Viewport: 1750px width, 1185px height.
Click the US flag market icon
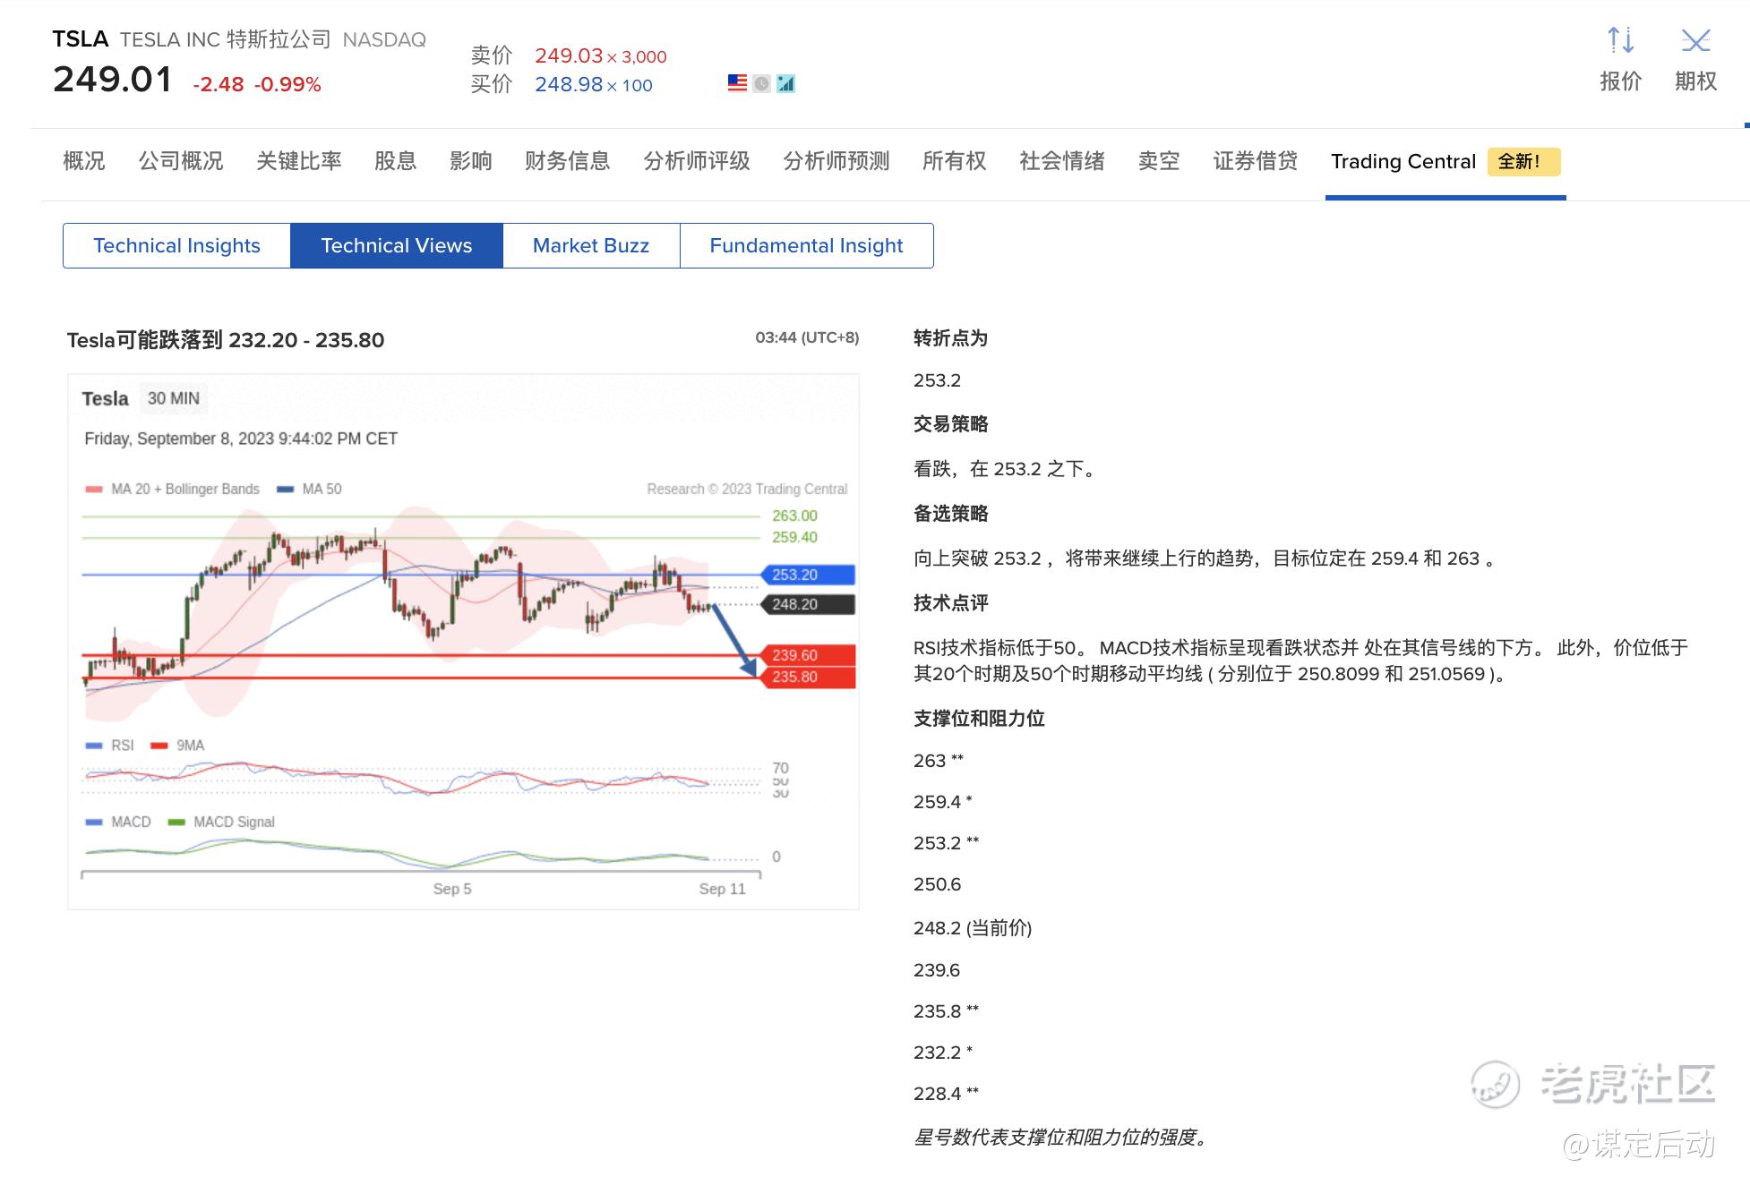click(x=737, y=83)
